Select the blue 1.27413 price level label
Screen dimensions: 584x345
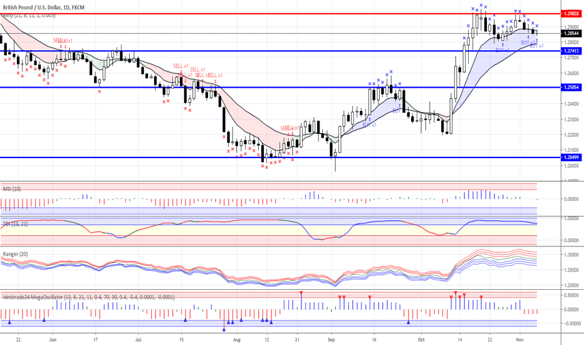(x=571, y=51)
